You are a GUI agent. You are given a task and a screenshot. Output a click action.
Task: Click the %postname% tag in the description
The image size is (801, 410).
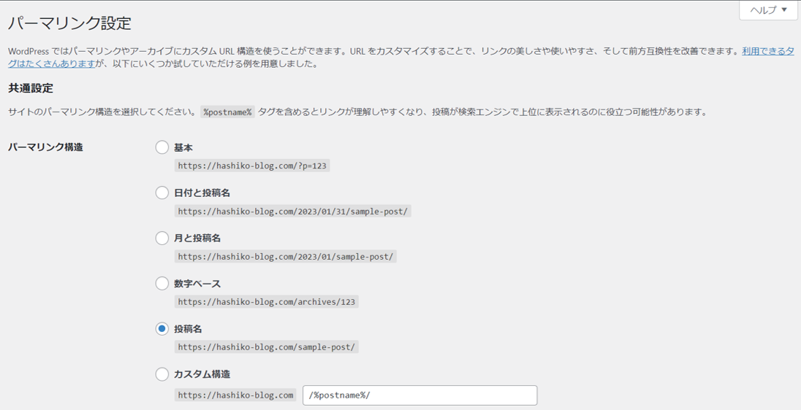coord(227,112)
